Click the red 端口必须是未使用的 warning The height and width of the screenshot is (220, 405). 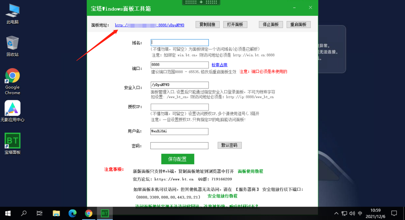[x=263, y=72]
